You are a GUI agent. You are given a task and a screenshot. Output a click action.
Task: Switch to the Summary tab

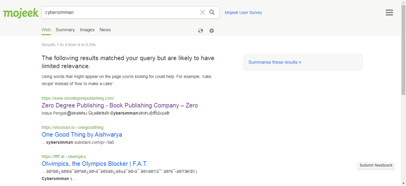click(x=65, y=30)
